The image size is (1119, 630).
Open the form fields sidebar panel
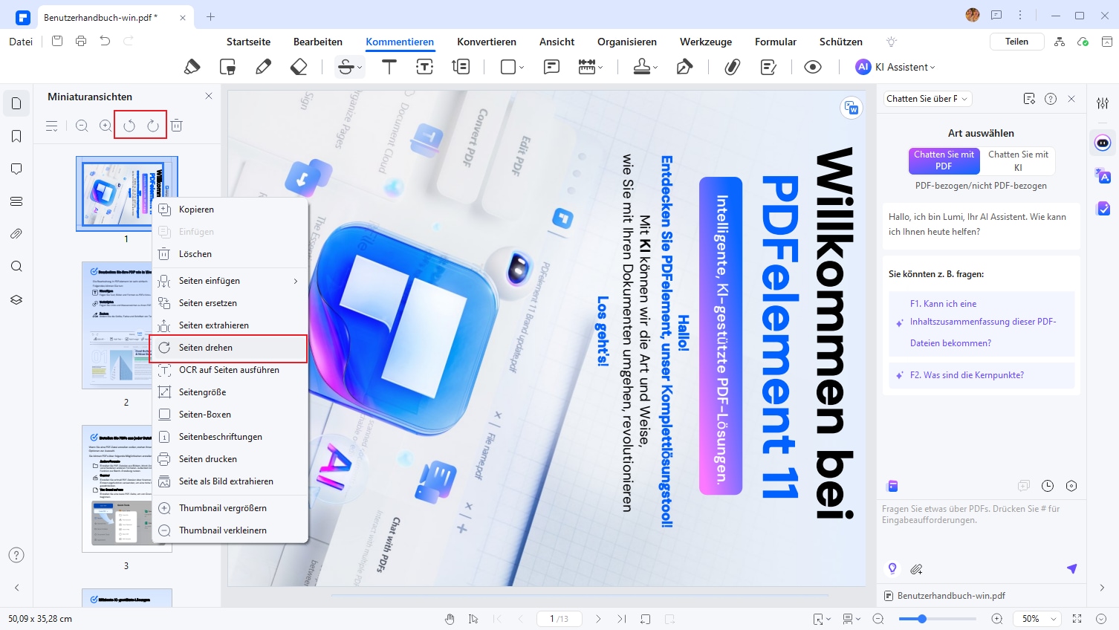16,201
